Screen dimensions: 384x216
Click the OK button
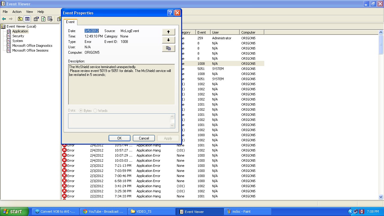(119, 138)
